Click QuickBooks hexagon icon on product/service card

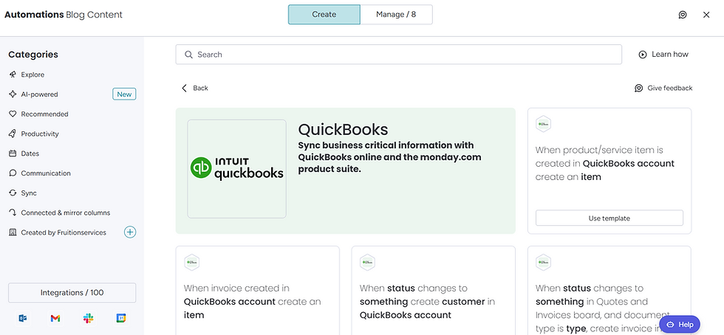click(544, 124)
